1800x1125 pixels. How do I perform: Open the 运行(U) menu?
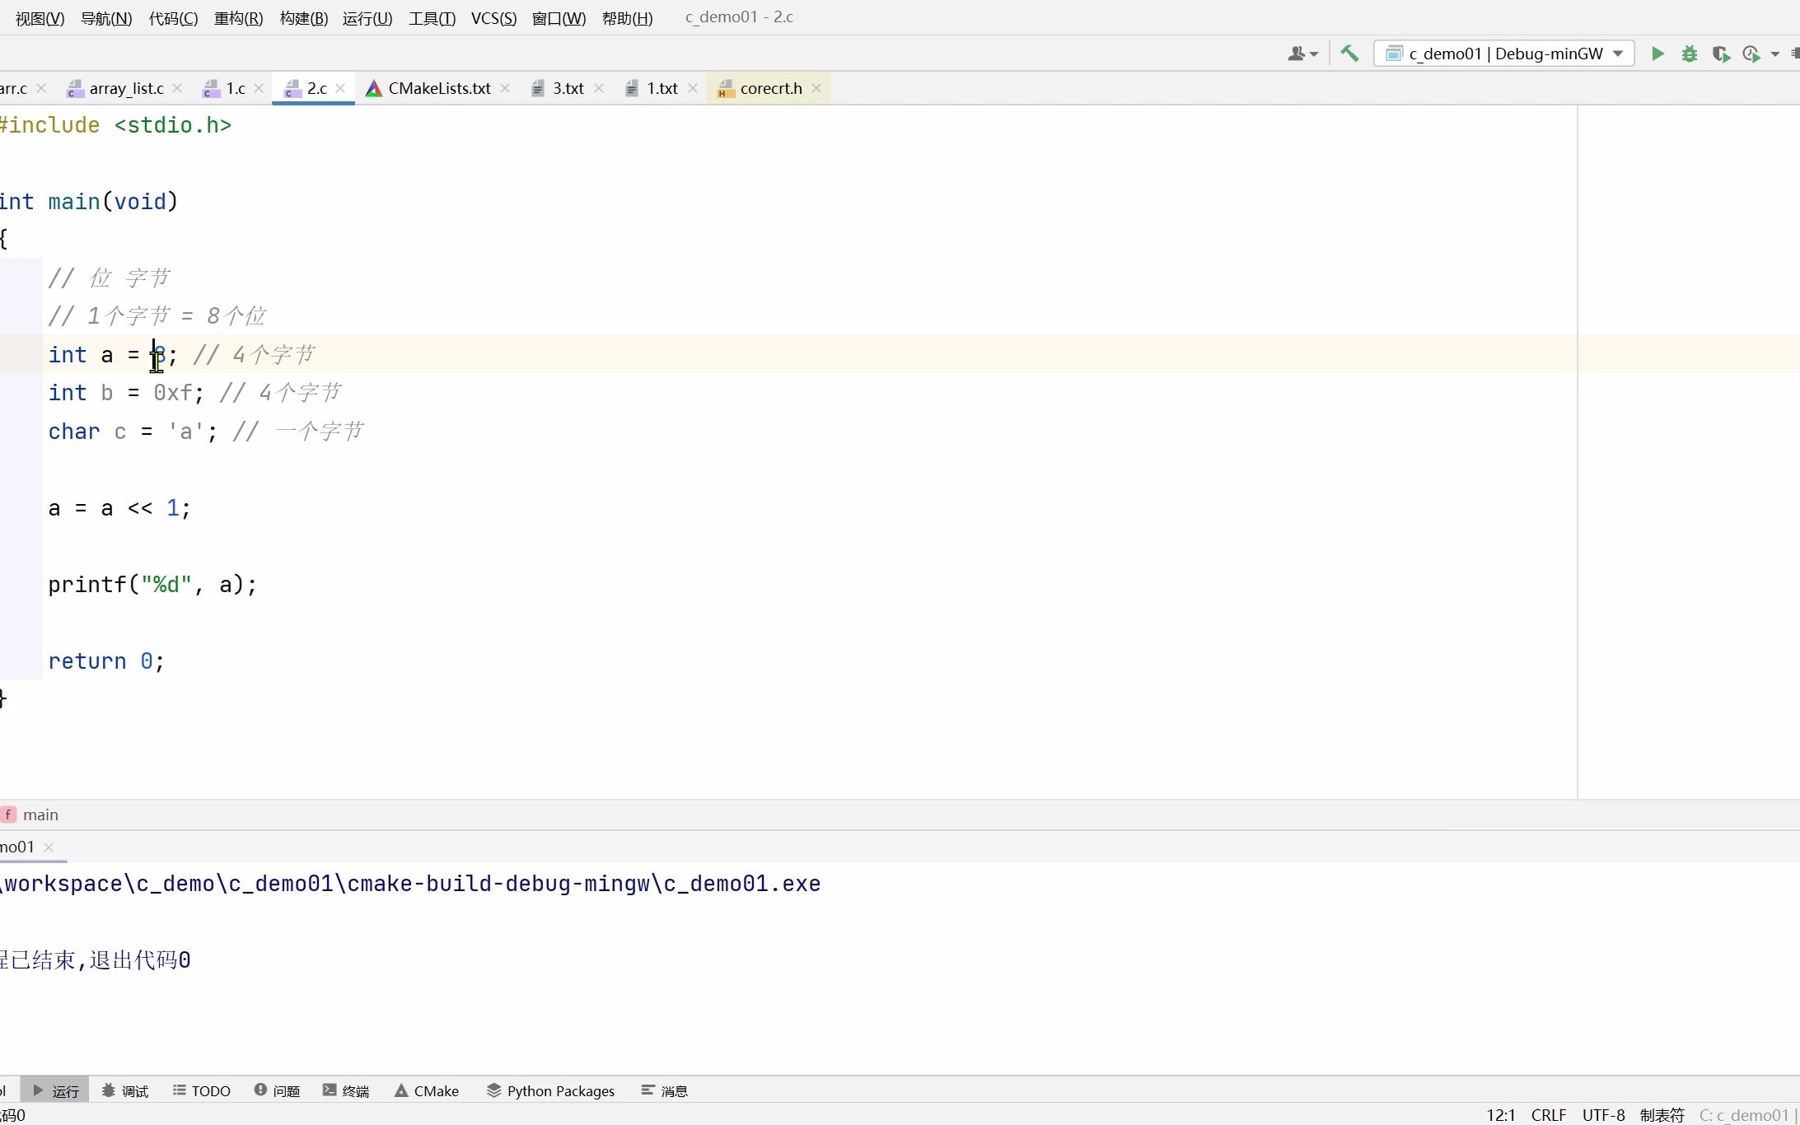pyautogui.click(x=367, y=18)
